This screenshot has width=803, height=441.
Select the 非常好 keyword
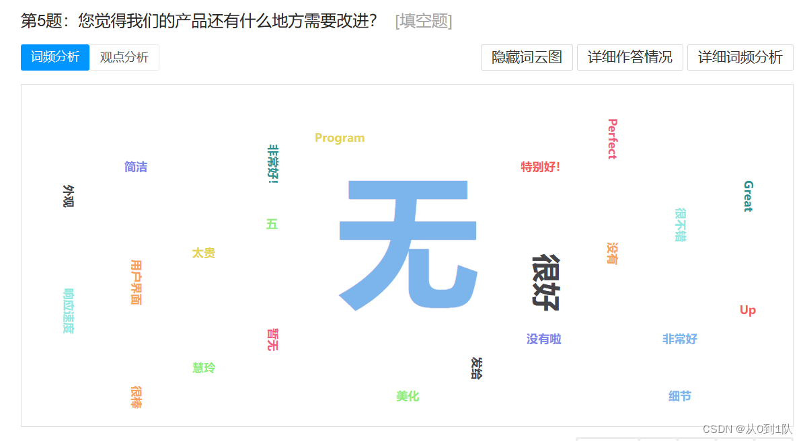point(679,339)
